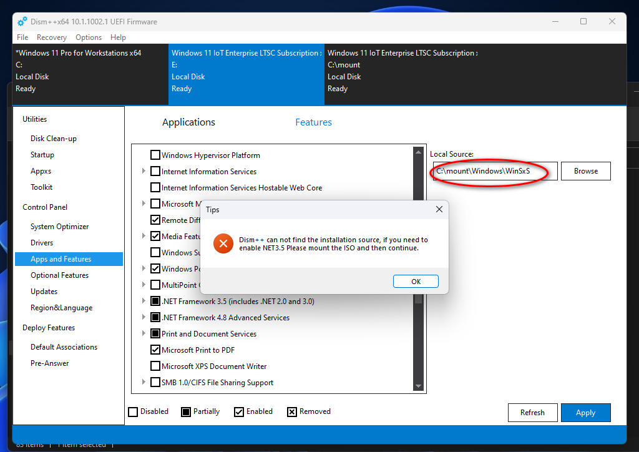Expand the MultiPoint feature node

click(144, 285)
